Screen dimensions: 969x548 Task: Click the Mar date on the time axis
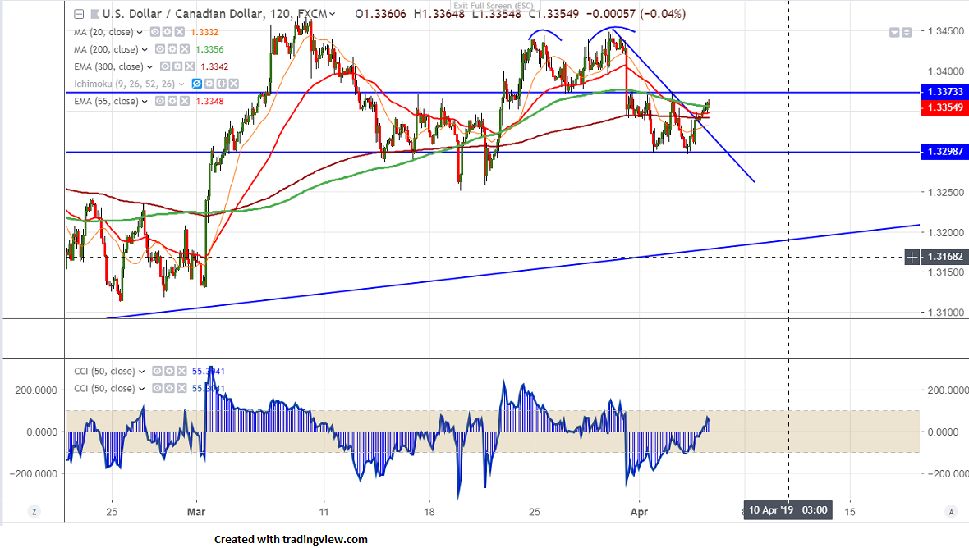point(196,512)
